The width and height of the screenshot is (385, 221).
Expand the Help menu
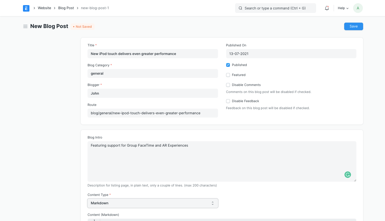pyautogui.click(x=343, y=8)
